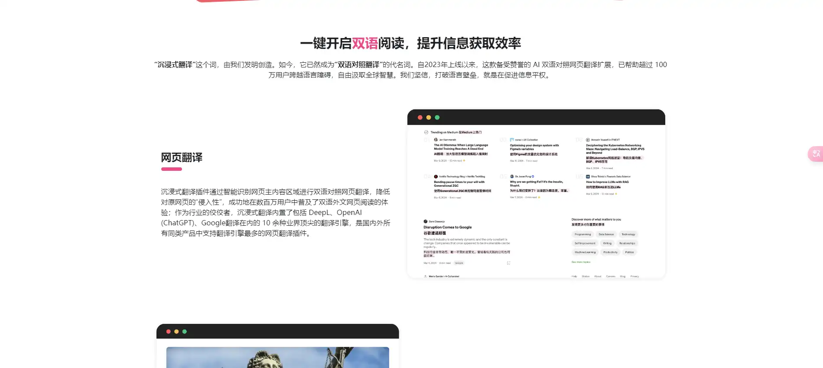
Task: Click the green dot in Medium demo window
Action: click(x=437, y=118)
